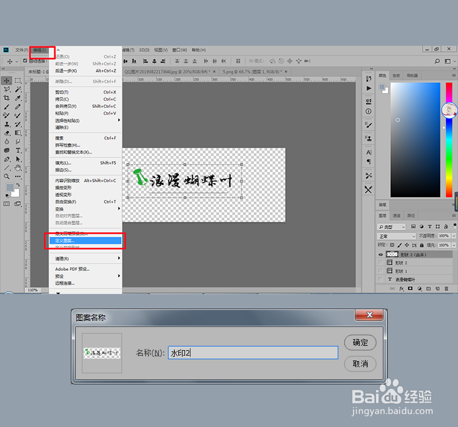Select the Crop tool
The image size is (458, 427).
click(7, 98)
